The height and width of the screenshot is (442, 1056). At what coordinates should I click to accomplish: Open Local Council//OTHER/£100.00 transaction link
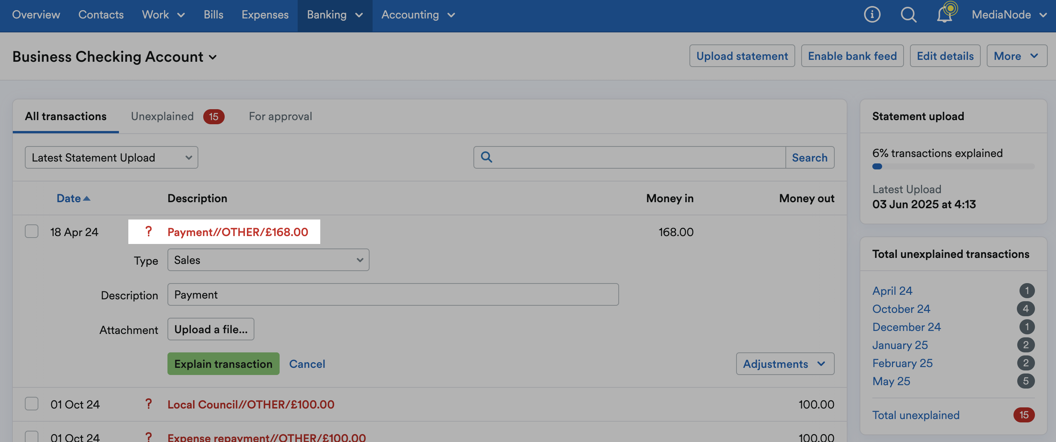pos(251,404)
